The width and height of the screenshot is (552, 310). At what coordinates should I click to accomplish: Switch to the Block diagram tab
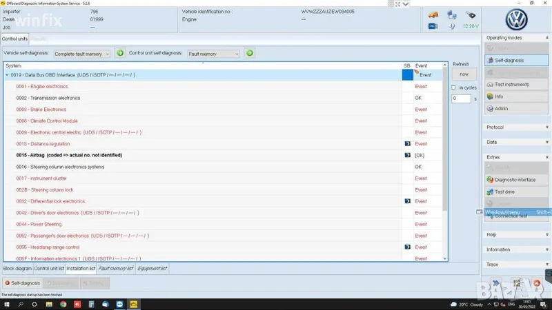point(17,268)
